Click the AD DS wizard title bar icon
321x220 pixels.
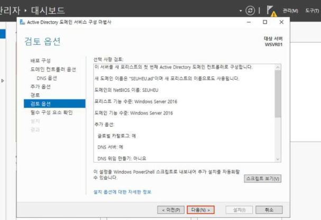[x=22, y=22]
